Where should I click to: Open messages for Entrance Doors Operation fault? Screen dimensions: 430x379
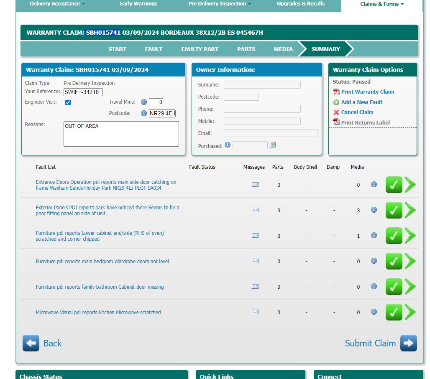(255, 185)
